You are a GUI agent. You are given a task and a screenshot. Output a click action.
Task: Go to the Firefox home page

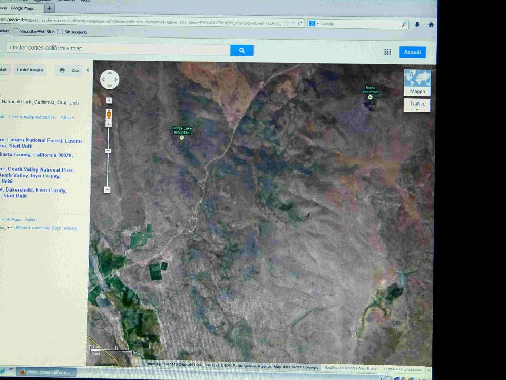(x=431, y=25)
